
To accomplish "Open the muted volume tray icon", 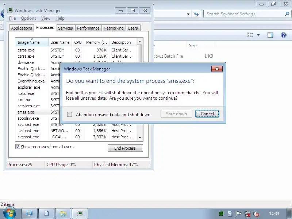I will coord(256,214).
